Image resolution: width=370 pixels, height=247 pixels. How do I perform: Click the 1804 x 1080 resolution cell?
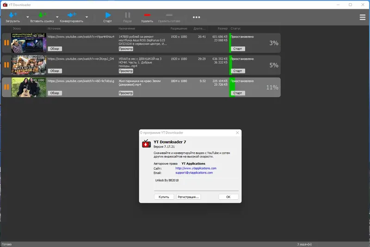pos(179,81)
